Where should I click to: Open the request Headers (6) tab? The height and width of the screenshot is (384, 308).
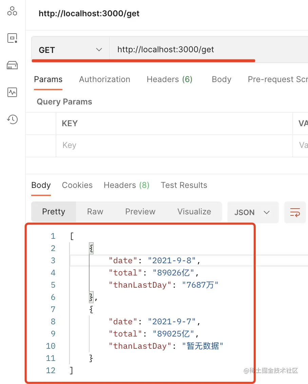[x=169, y=79]
